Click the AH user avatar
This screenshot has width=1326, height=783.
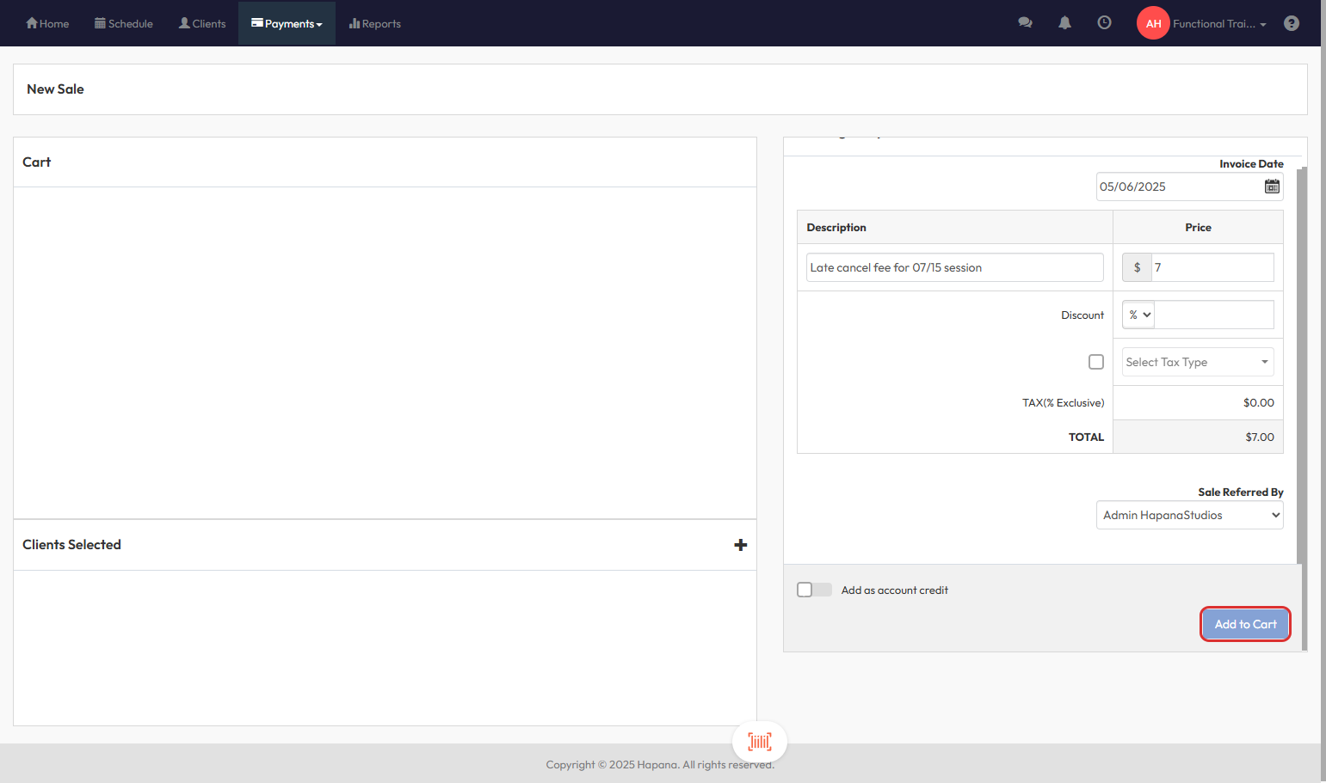click(x=1153, y=23)
